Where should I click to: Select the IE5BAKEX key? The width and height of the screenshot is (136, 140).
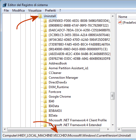[x=55, y=111]
